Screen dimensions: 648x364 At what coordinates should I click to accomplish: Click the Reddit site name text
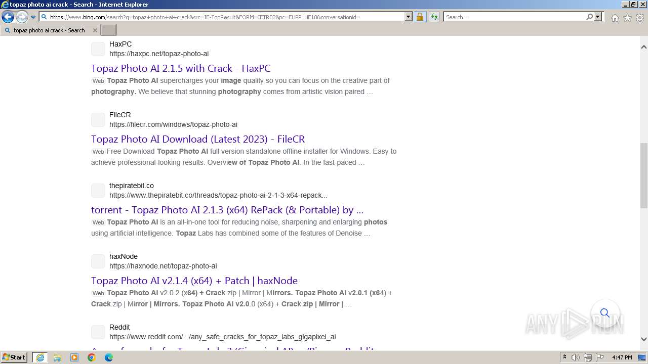(x=119, y=327)
